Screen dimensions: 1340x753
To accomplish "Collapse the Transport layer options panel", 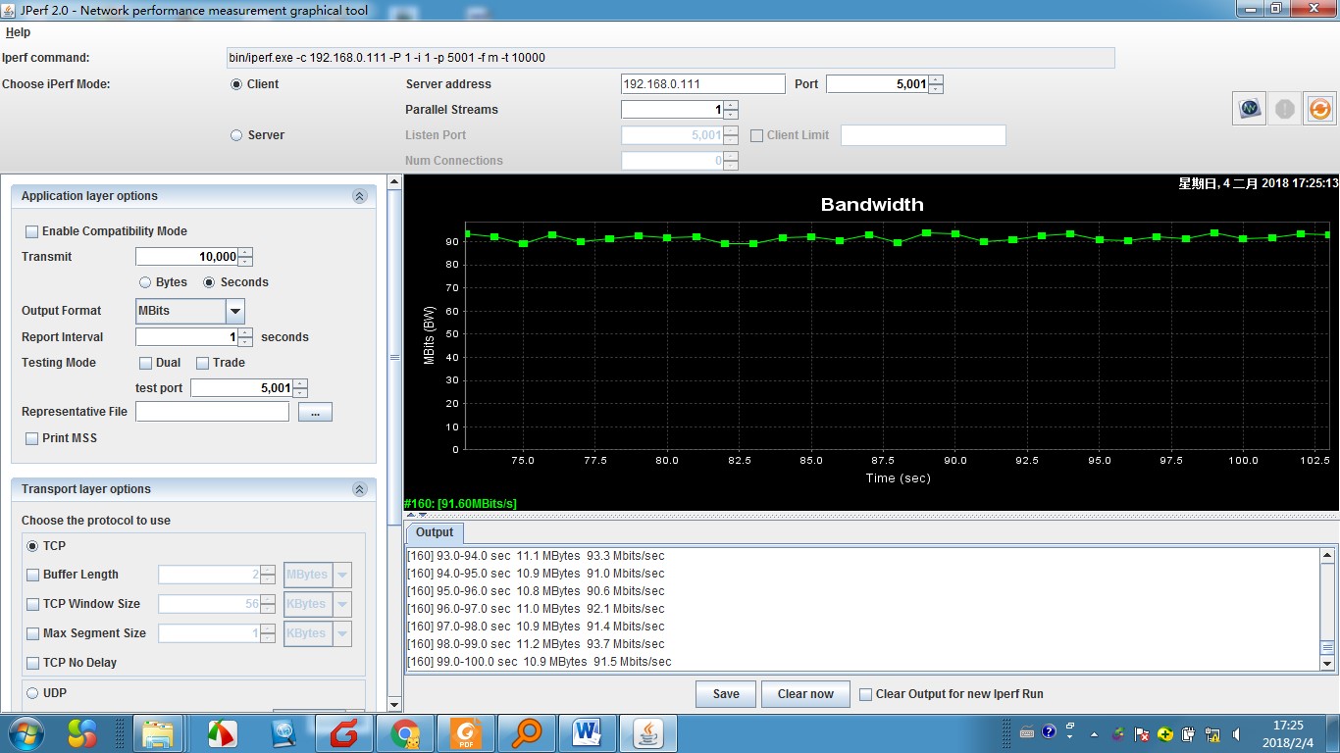I will click(x=359, y=489).
